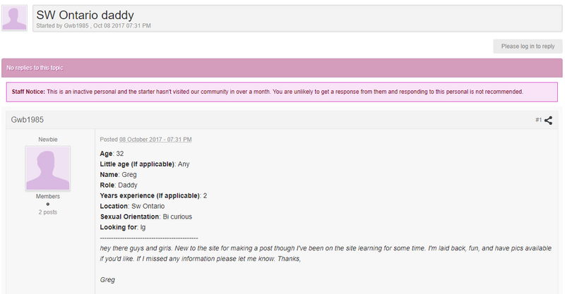
Task: Click Gwb1985's large profile avatar in the post
Action: click(x=48, y=168)
